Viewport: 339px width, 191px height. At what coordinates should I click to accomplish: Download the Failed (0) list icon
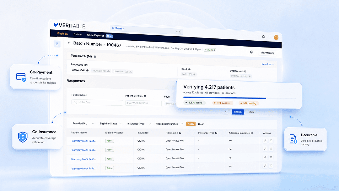point(194,74)
